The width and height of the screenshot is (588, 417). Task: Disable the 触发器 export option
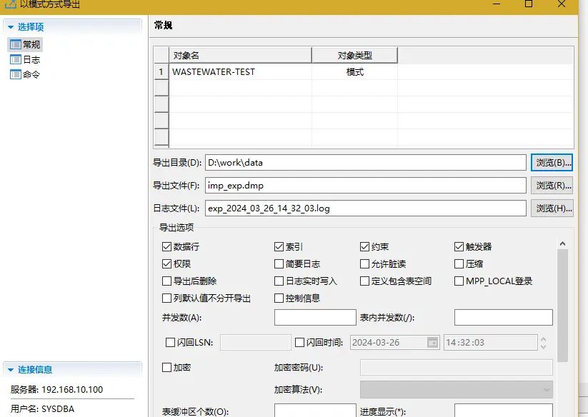(x=458, y=247)
